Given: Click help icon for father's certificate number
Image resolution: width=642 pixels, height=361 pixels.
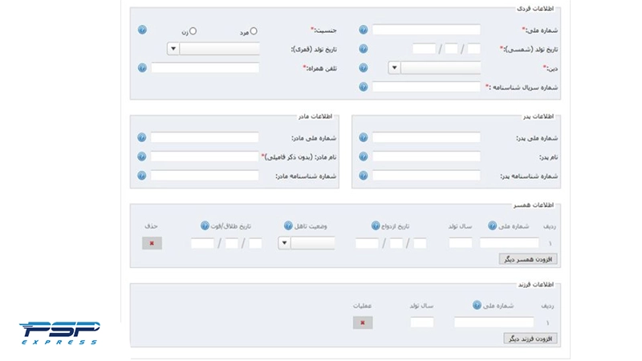Looking at the screenshot, I should (364, 176).
